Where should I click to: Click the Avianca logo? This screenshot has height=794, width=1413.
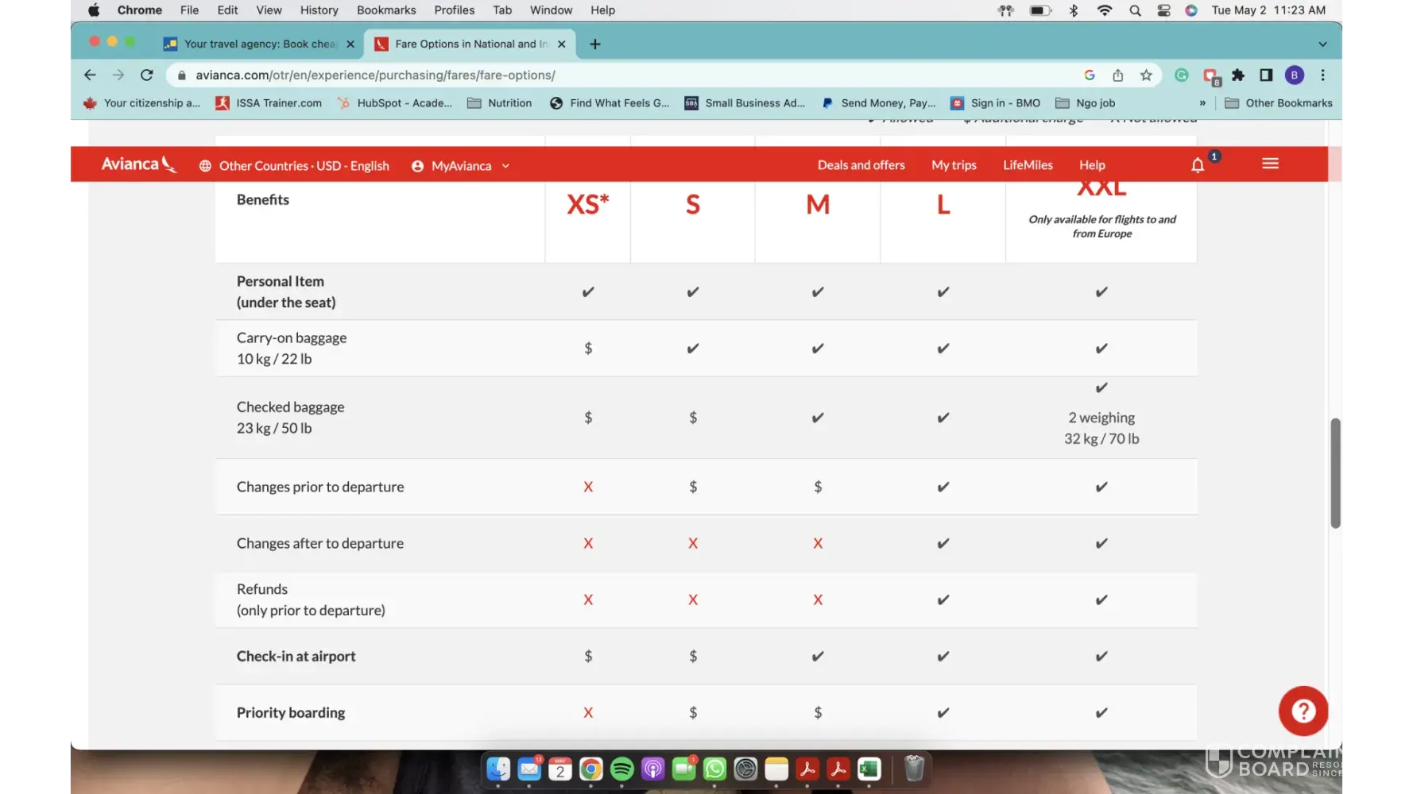click(x=138, y=164)
